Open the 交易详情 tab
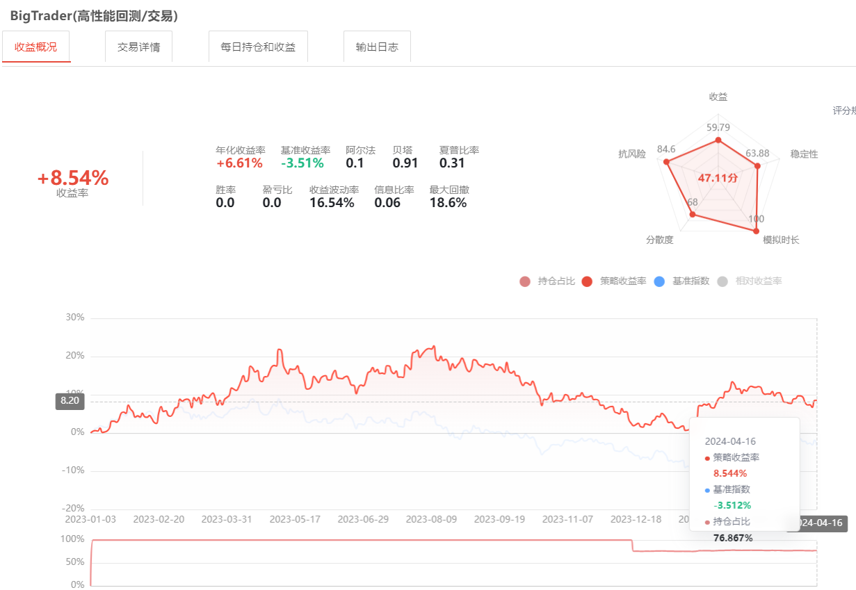 coord(138,47)
